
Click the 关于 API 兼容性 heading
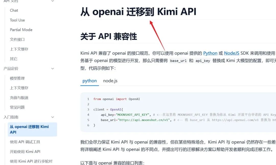pos(109,37)
